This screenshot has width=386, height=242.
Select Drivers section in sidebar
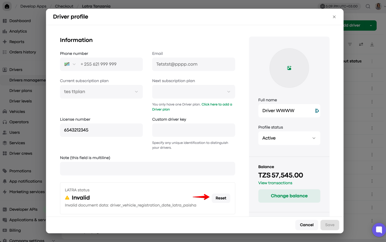coord(16,70)
